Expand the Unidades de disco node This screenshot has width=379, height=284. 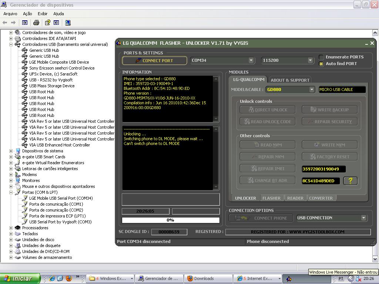pyautogui.click(x=11, y=240)
